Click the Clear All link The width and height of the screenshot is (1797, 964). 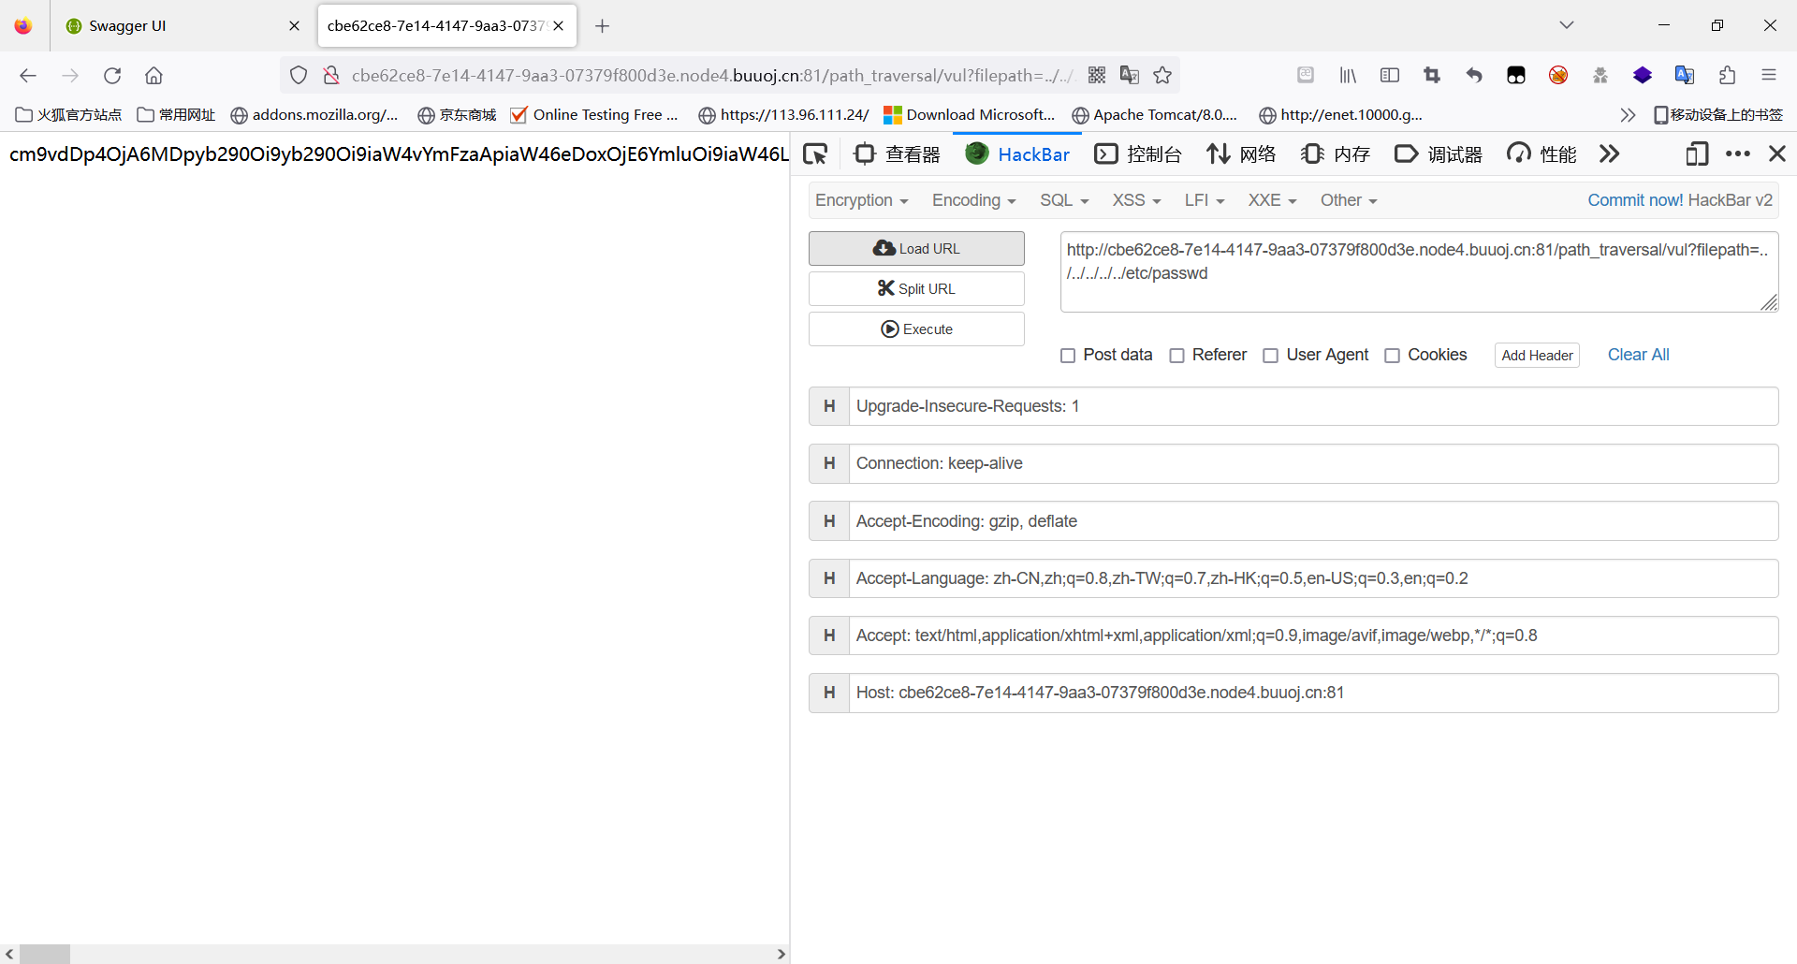point(1638,355)
